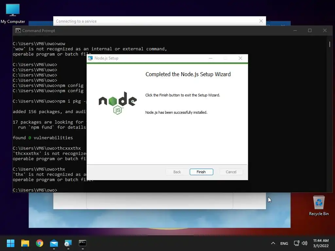Click the 'C:\Users\VM6\owo>thcxxxthx' line
This screenshot has height=251, width=335.
(47, 148)
